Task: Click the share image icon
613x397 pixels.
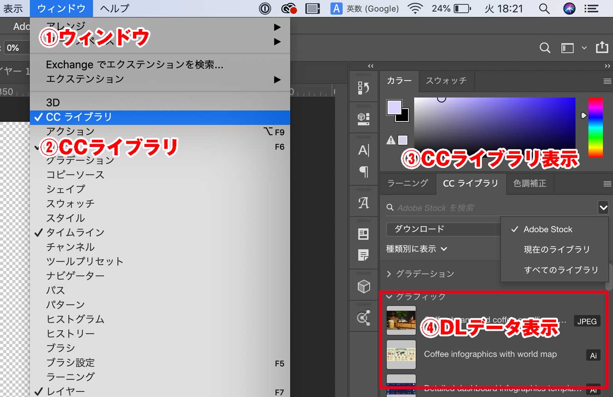Action: coord(601,47)
